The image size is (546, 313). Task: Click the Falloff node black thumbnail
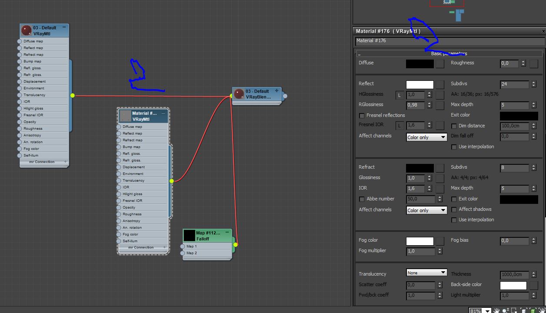(189, 236)
